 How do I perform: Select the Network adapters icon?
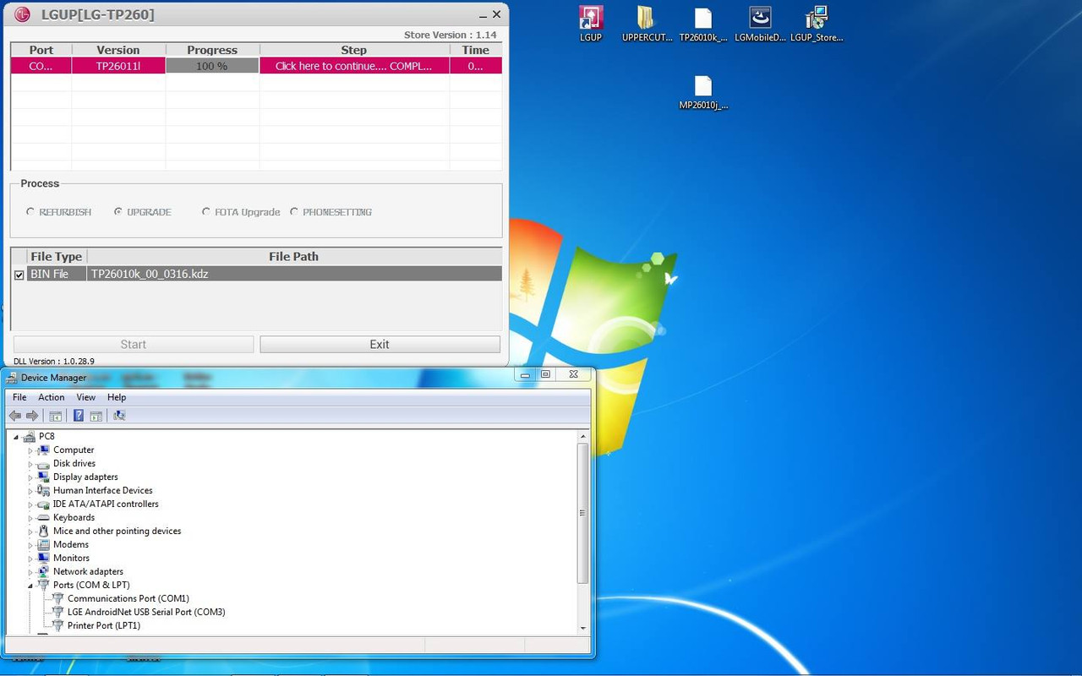44,571
